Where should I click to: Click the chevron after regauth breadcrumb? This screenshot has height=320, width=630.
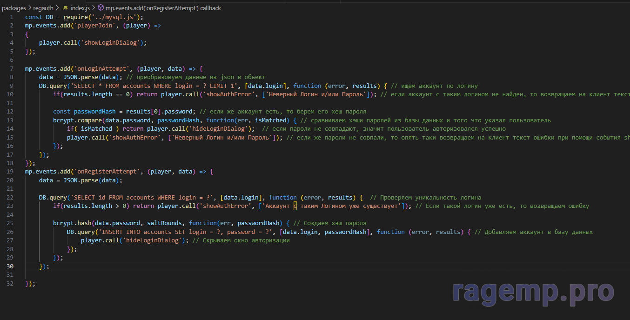(58, 8)
